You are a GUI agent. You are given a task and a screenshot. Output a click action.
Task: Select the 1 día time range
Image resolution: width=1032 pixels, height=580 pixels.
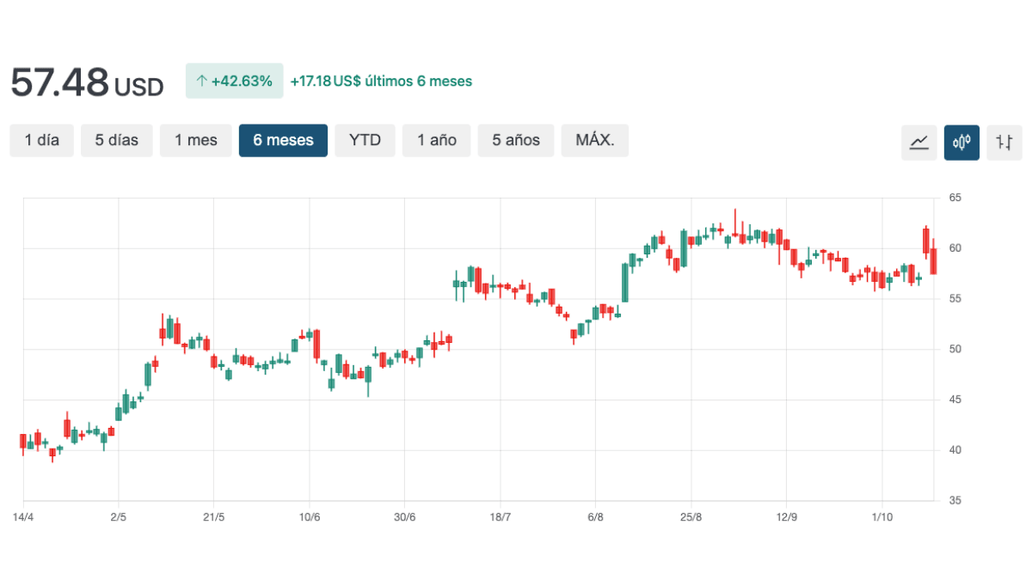(42, 141)
